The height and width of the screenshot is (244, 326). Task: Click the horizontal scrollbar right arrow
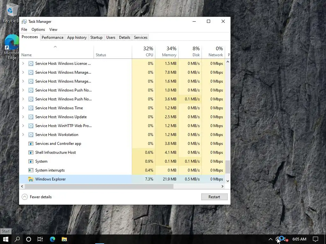223,186
